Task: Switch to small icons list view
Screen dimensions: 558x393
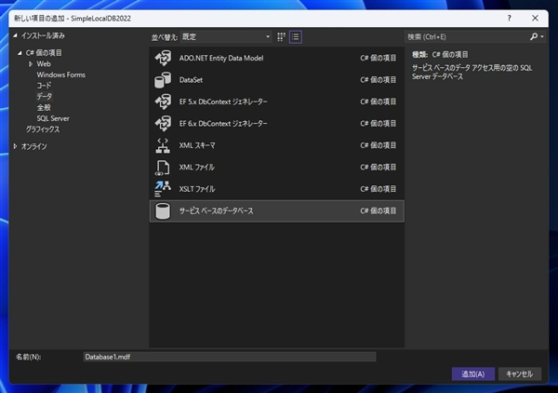Action: [296, 36]
